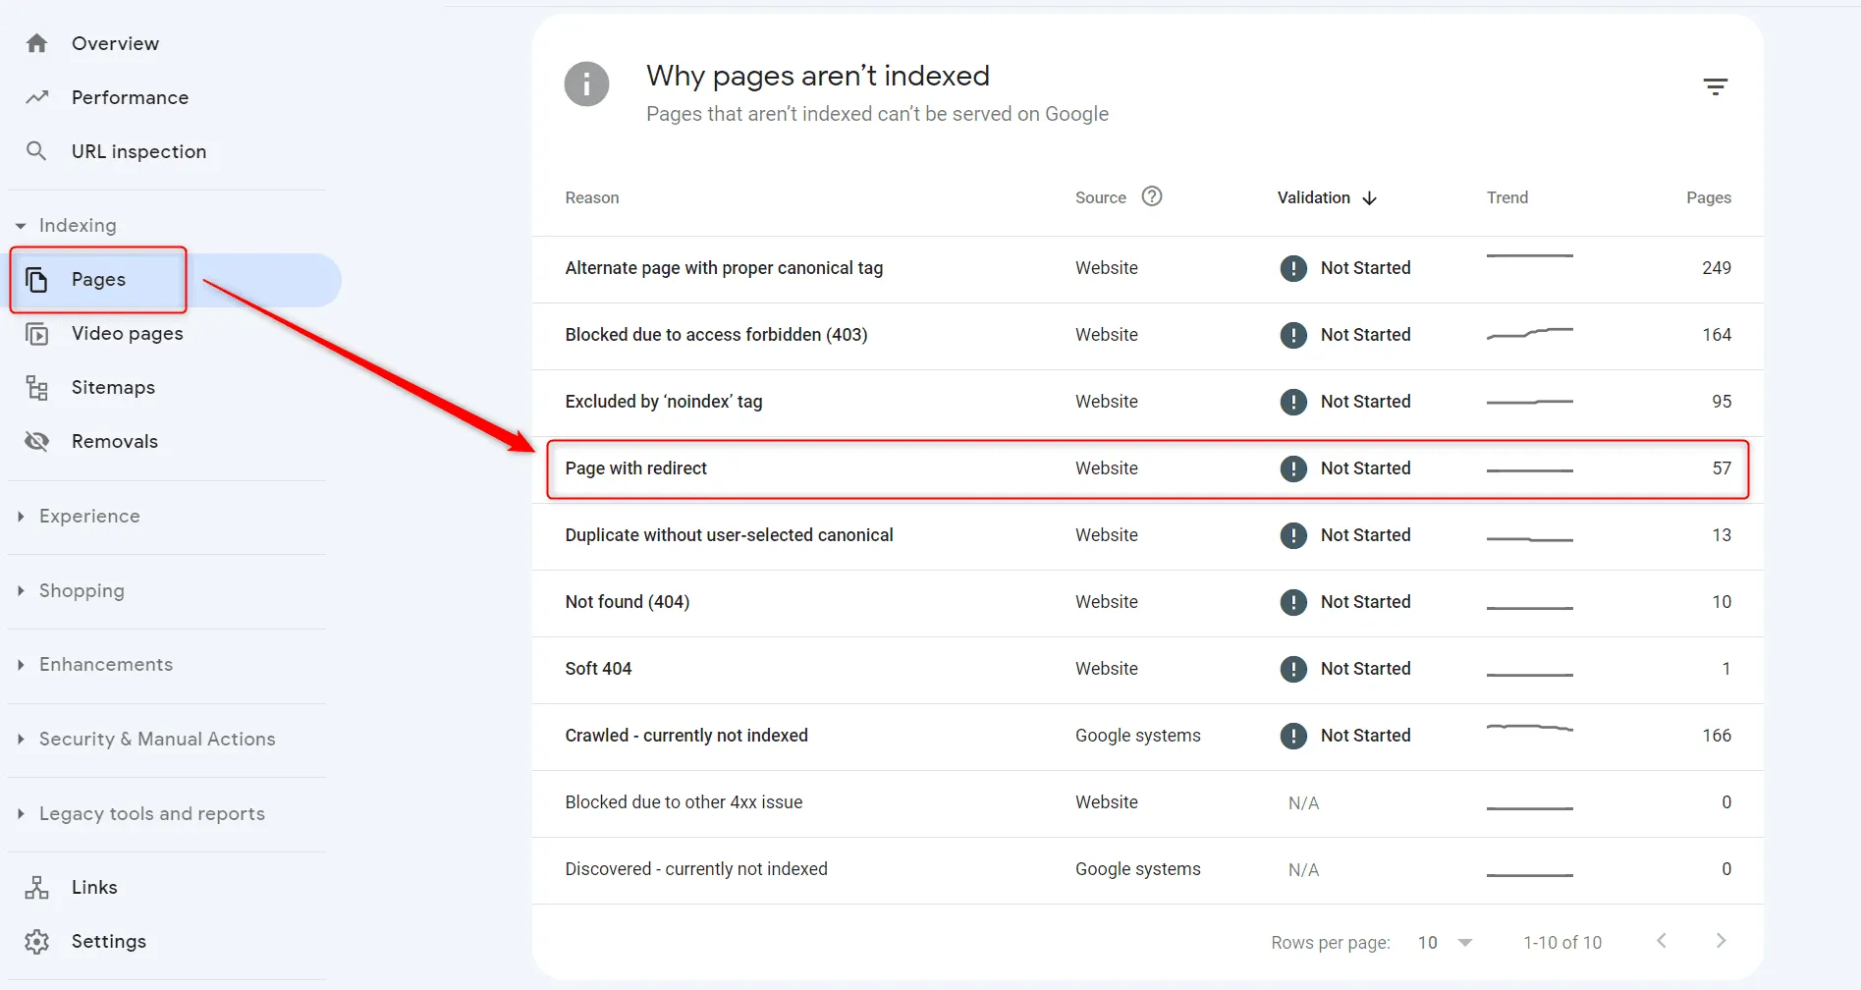The width and height of the screenshot is (1861, 990).
Task: Click the Removals crossed-eye icon
Action: pos(36,441)
